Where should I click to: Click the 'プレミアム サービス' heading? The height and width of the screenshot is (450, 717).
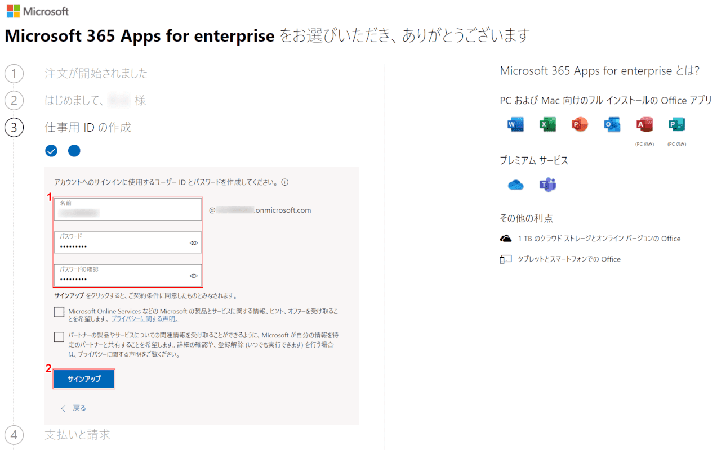(534, 160)
